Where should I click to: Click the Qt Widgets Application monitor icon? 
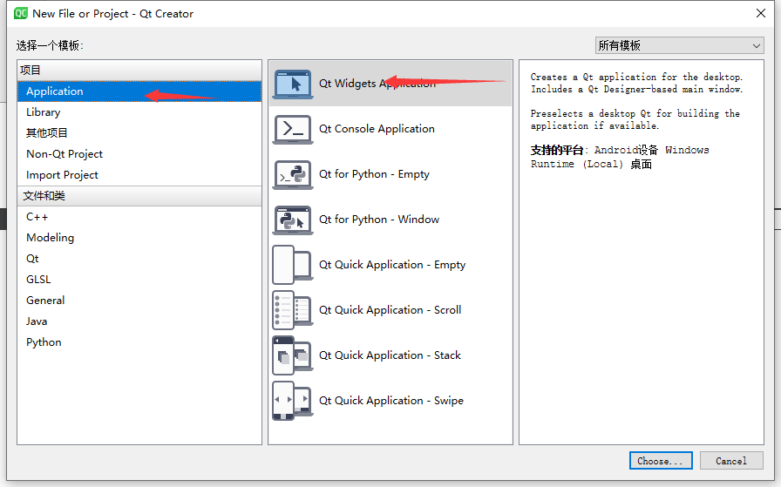[293, 84]
